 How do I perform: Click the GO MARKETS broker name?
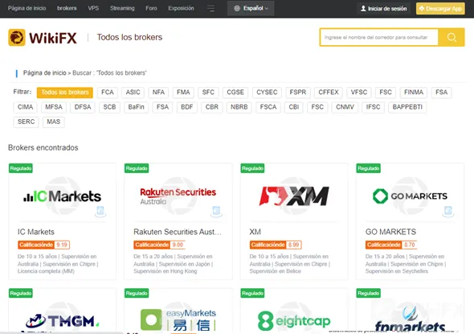pyautogui.click(x=390, y=232)
